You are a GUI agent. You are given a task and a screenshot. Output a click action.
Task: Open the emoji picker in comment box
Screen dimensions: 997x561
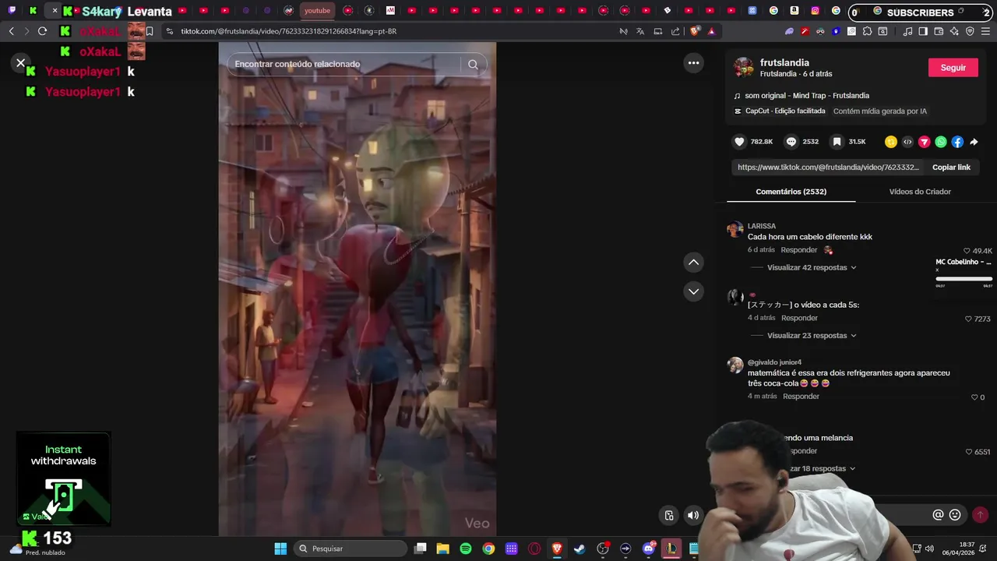pos(955,515)
